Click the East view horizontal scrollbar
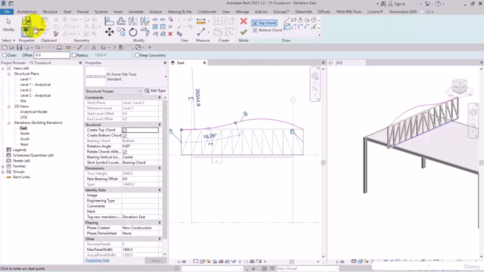This screenshot has height=272, width=484. (292, 262)
